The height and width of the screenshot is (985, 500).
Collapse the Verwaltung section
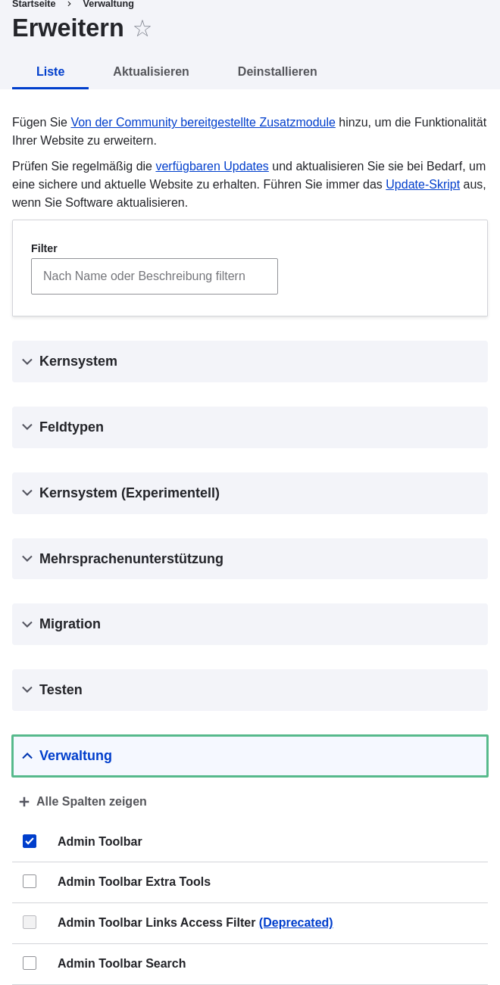[76, 756]
